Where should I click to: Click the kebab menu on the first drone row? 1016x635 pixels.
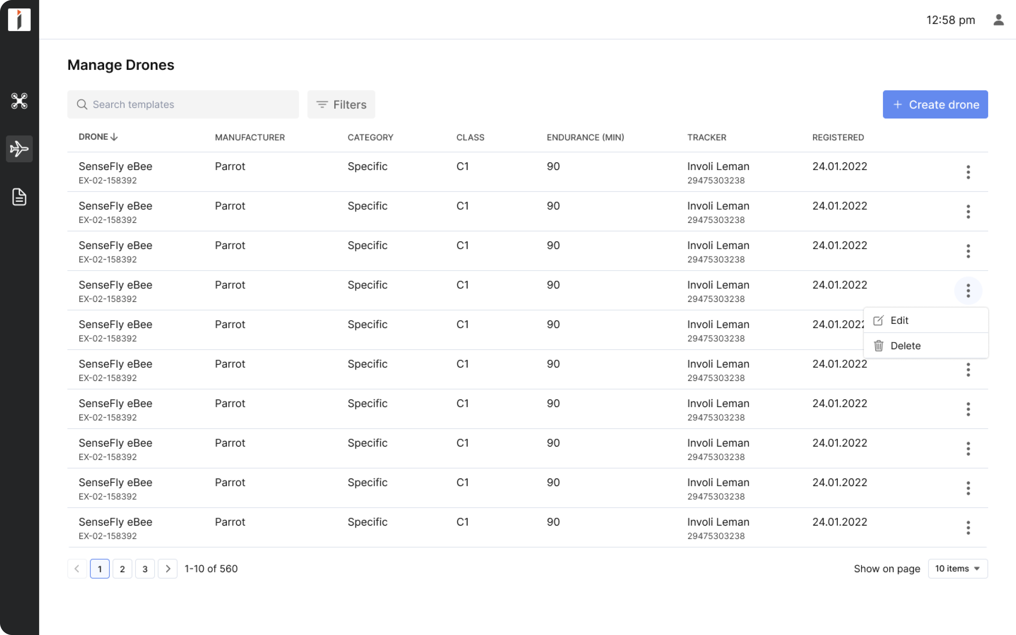coord(968,172)
